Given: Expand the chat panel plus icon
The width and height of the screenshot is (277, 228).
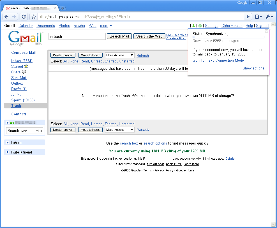Looking at the screenshot, I should click(x=7, y=123).
